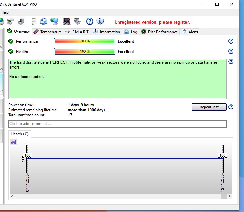The height and width of the screenshot is (212, 244).
Task: Minimize the Disk Sentinel window
Action: pyautogui.click(x=203, y=4)
